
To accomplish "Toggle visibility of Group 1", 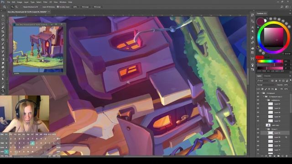I will (x=258, y=129).
